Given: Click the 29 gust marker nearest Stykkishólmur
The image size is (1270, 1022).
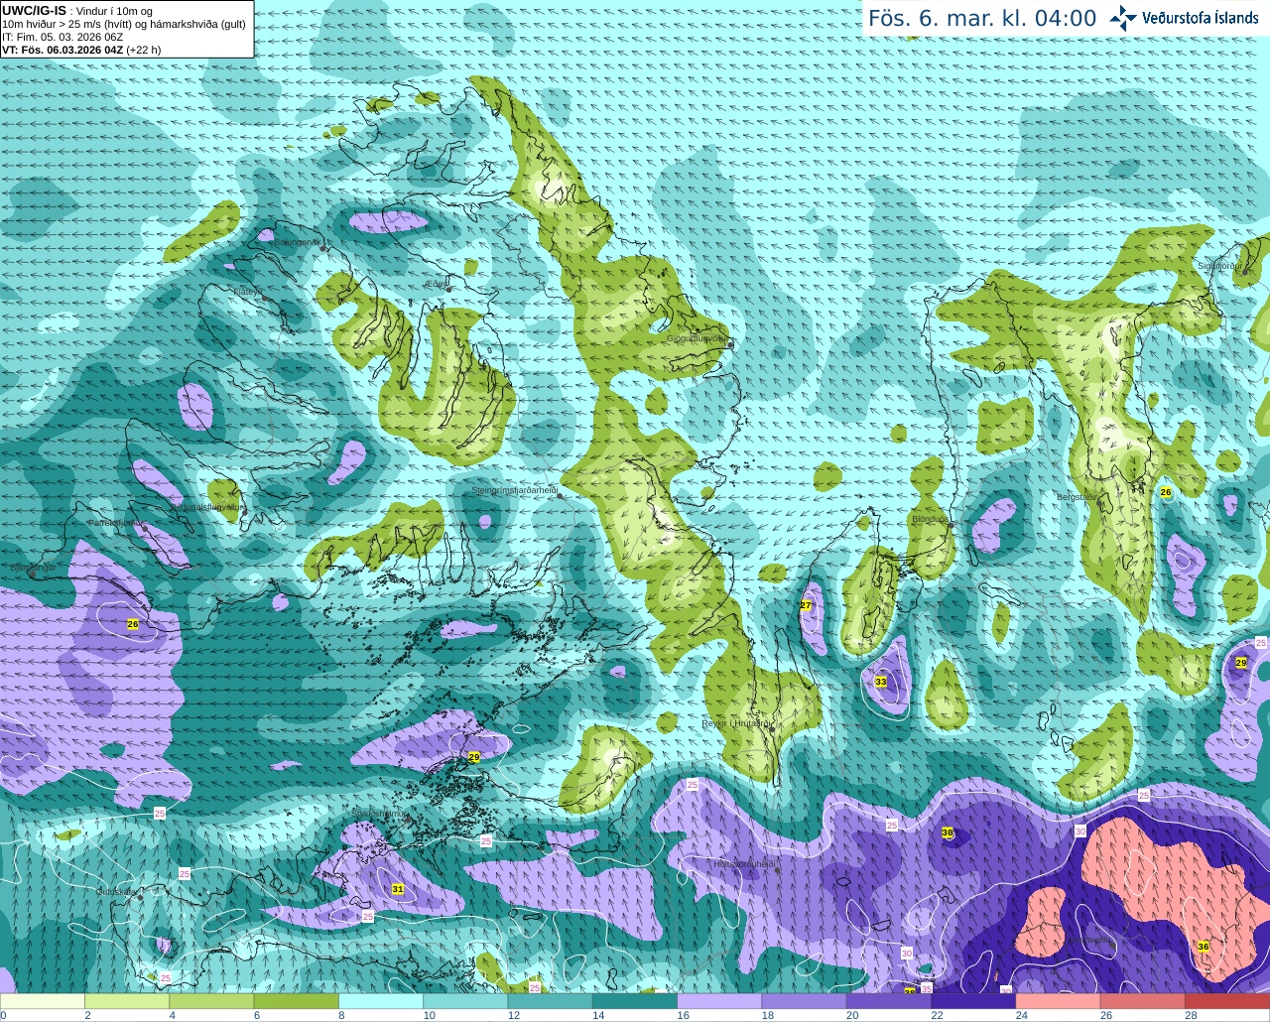Looking at the screenshot, I should click(474, 757).
